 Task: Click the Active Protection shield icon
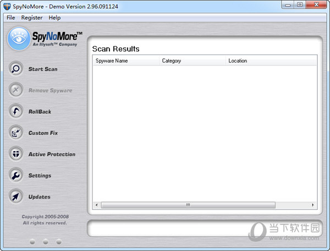(16, 154)
